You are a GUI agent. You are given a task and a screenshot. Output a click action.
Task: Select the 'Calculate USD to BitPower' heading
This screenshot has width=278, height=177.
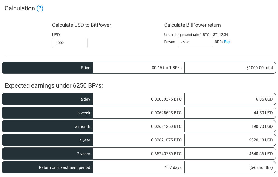81,25
